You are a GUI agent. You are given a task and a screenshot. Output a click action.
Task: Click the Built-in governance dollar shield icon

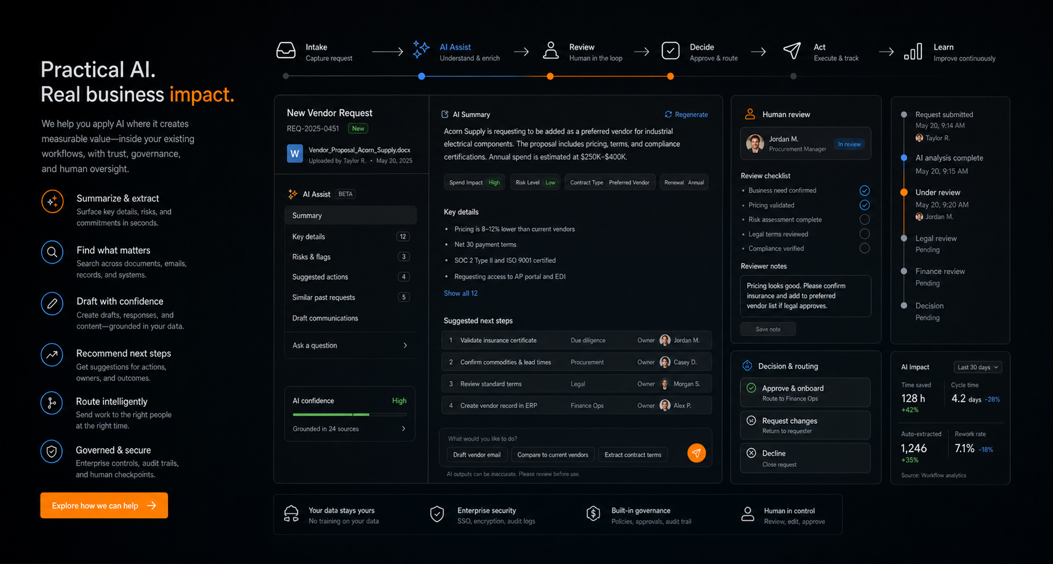pos(593,514)
